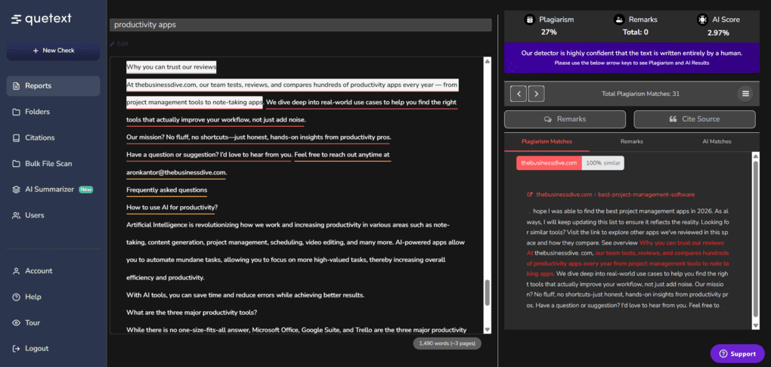
Task: Click the Account person icon
Action: point(16,270)
